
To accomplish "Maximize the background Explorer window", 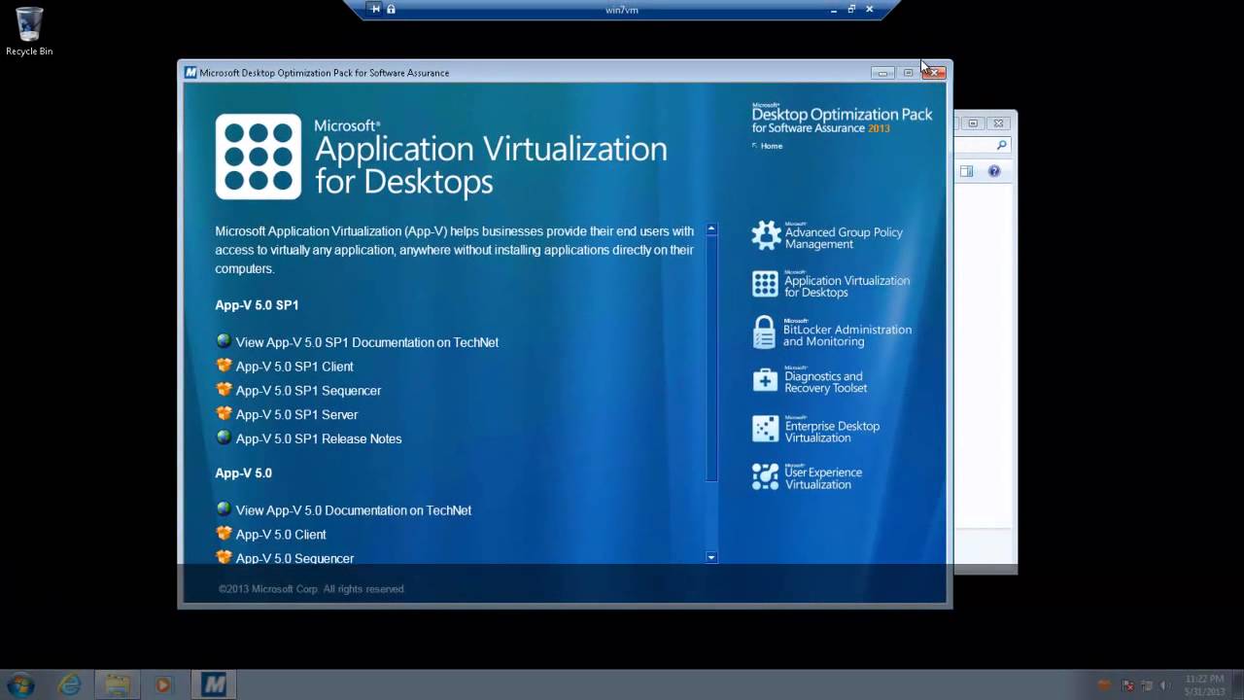I will click(972, 123).
